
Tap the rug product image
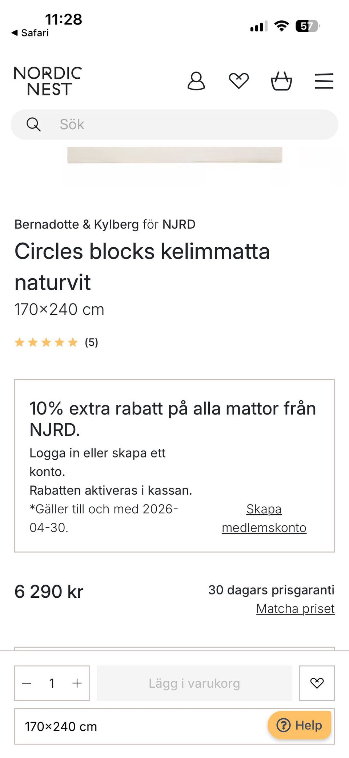(x=174, y=155)
